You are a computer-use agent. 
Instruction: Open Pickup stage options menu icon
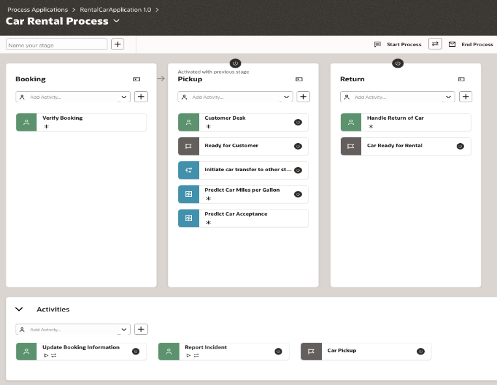click(299, 79)
